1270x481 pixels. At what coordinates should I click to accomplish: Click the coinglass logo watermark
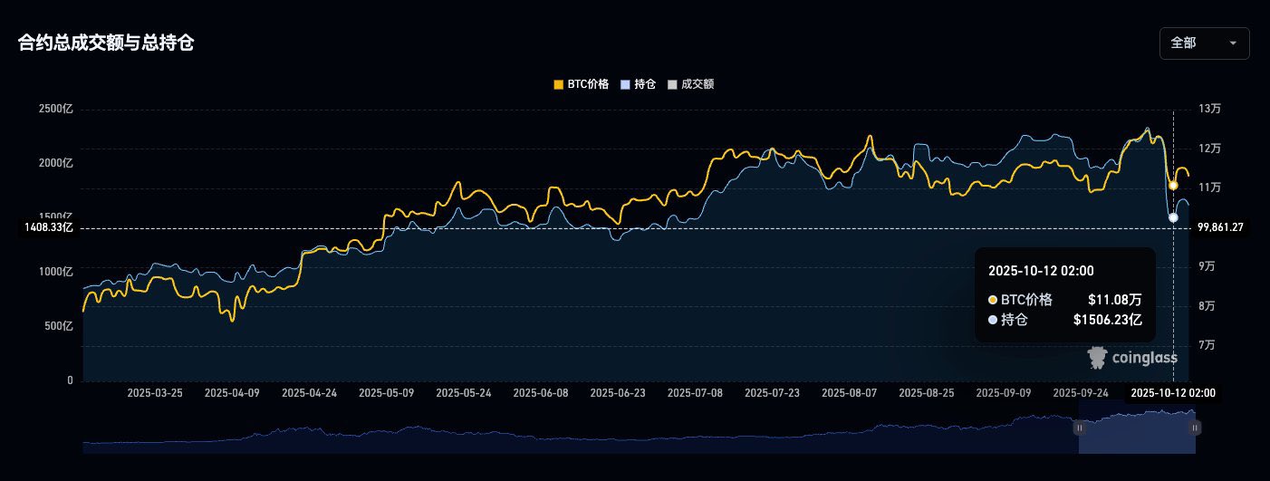coord(1132,358)
